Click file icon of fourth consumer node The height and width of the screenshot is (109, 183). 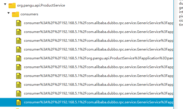18,49
